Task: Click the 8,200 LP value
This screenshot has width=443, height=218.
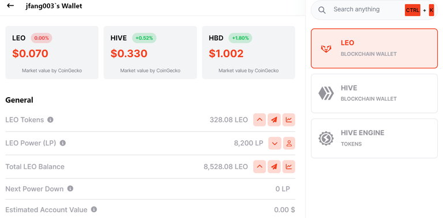Action: pos(249,143)
